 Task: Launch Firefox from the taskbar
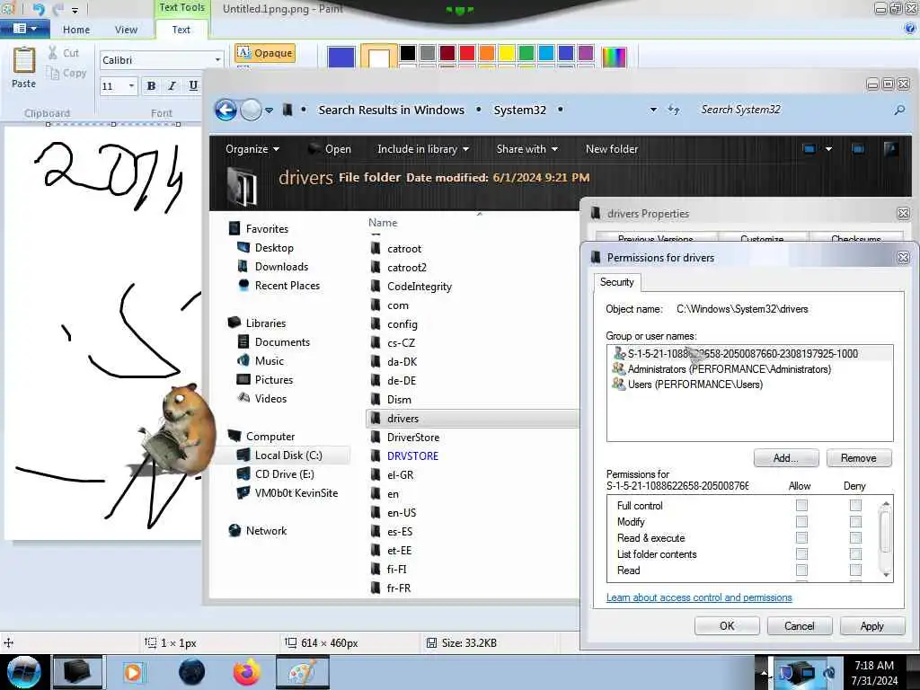[x=246, y=672]
